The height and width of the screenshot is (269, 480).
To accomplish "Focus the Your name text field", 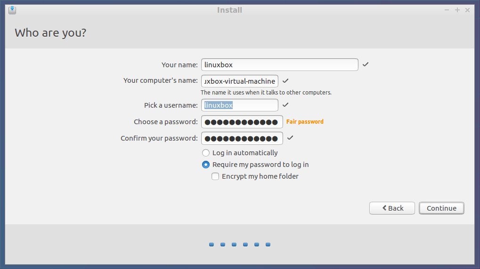I will [x=280, y=65].
